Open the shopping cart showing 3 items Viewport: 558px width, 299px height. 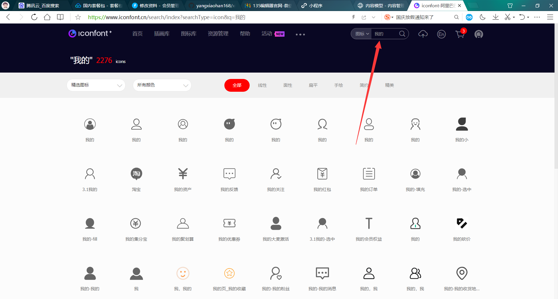(x=460, y=34)
